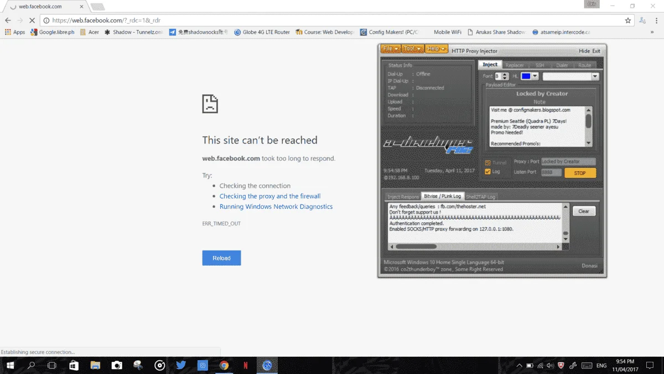Open the atsameip.intercode.ca bookmark
664x374 pixels.
coord(561,32)
